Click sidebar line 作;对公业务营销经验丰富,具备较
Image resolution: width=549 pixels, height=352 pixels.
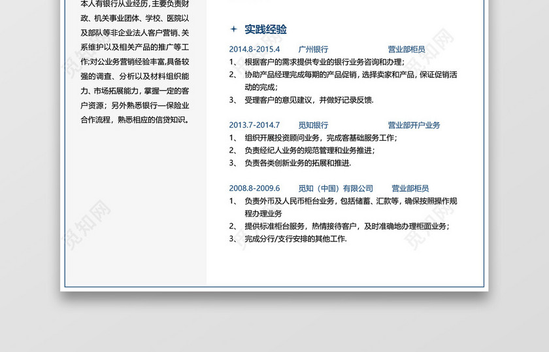tap(135, 62)
